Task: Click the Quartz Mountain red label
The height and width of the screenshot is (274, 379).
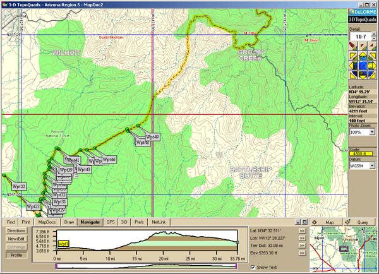Action: [111, 37]
